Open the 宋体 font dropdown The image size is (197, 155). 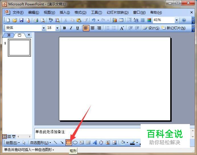coord(44,28)
